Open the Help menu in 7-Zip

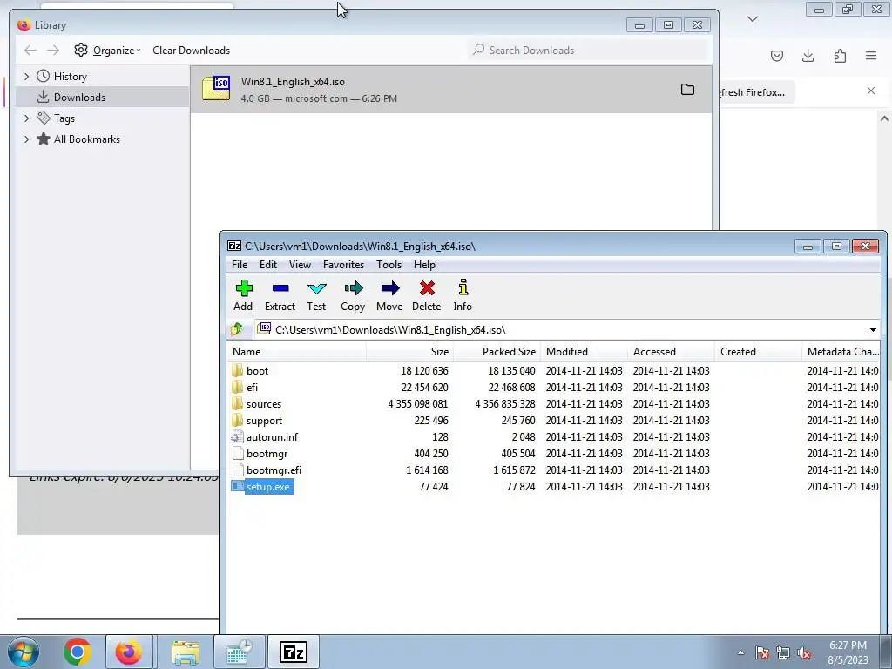(424, 265)
